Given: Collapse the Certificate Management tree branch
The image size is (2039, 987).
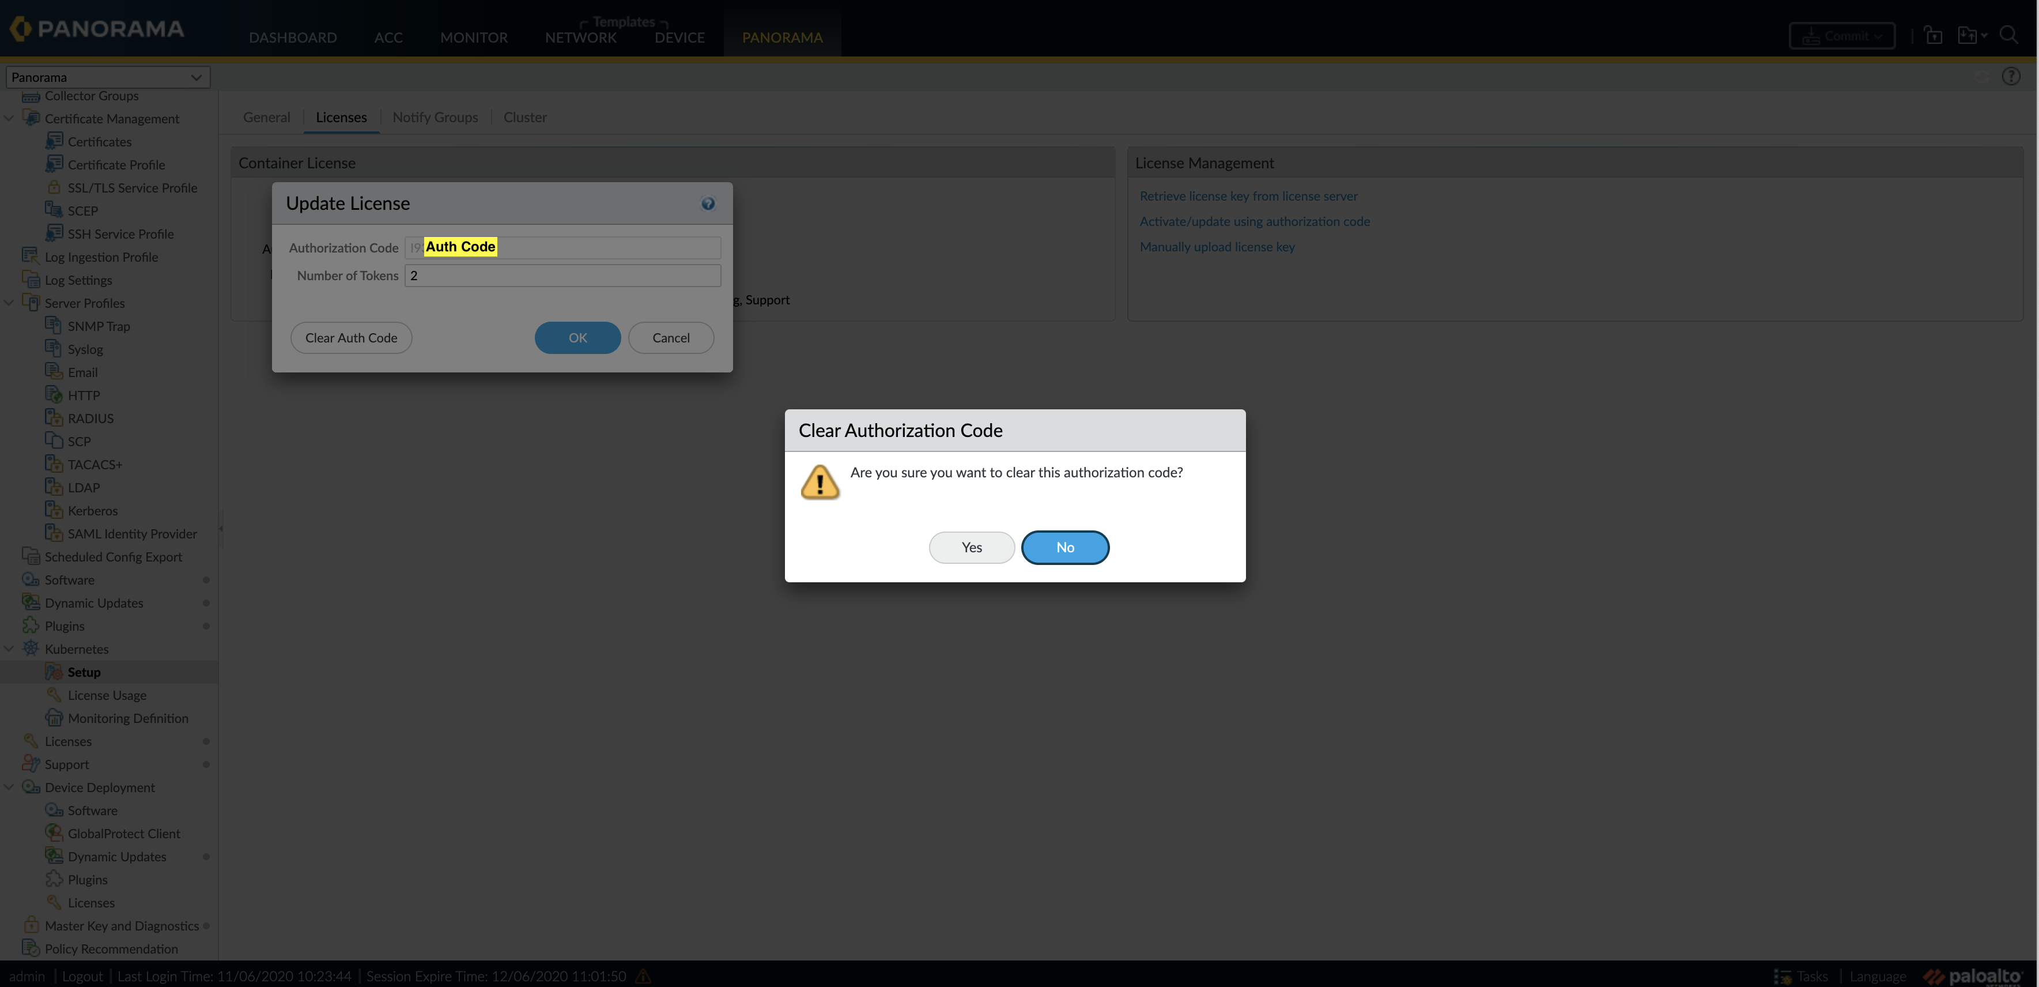Looking at the screenshot, I should click(9, 117).
